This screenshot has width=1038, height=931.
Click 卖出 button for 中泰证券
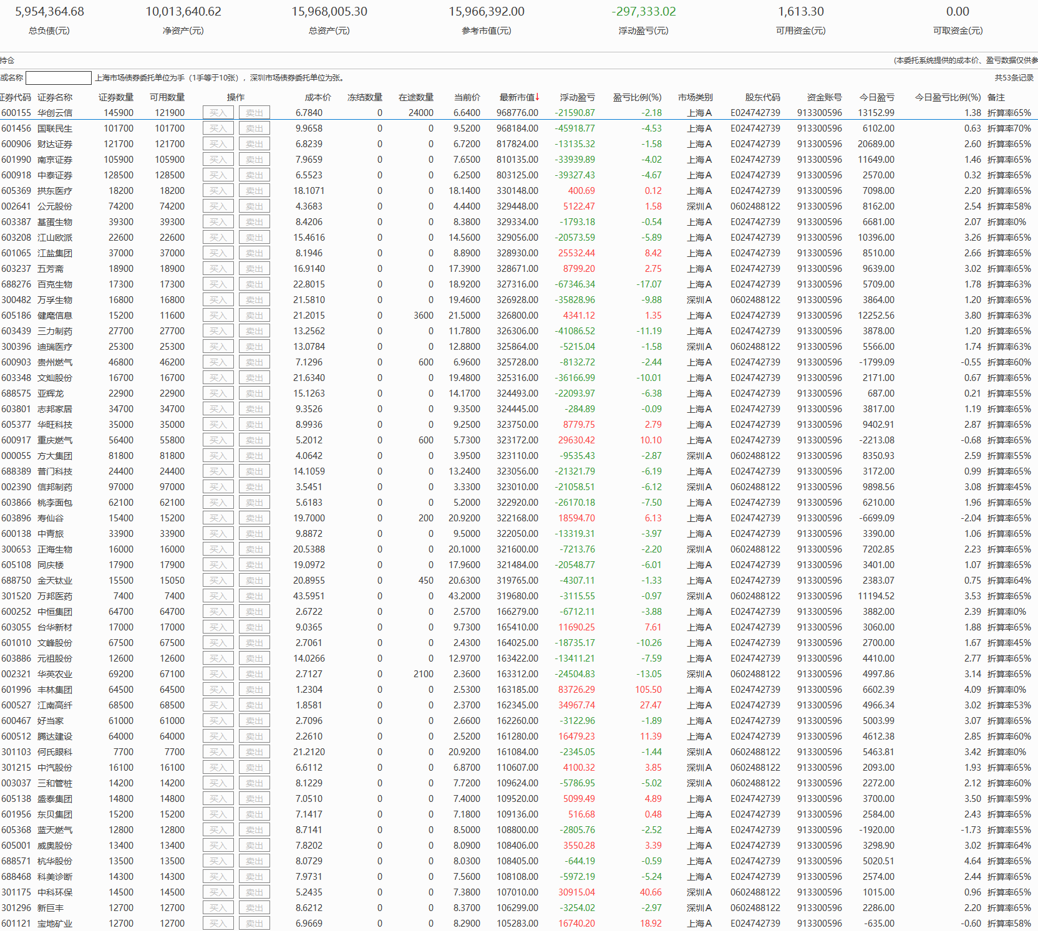click(x=255, y=175)
